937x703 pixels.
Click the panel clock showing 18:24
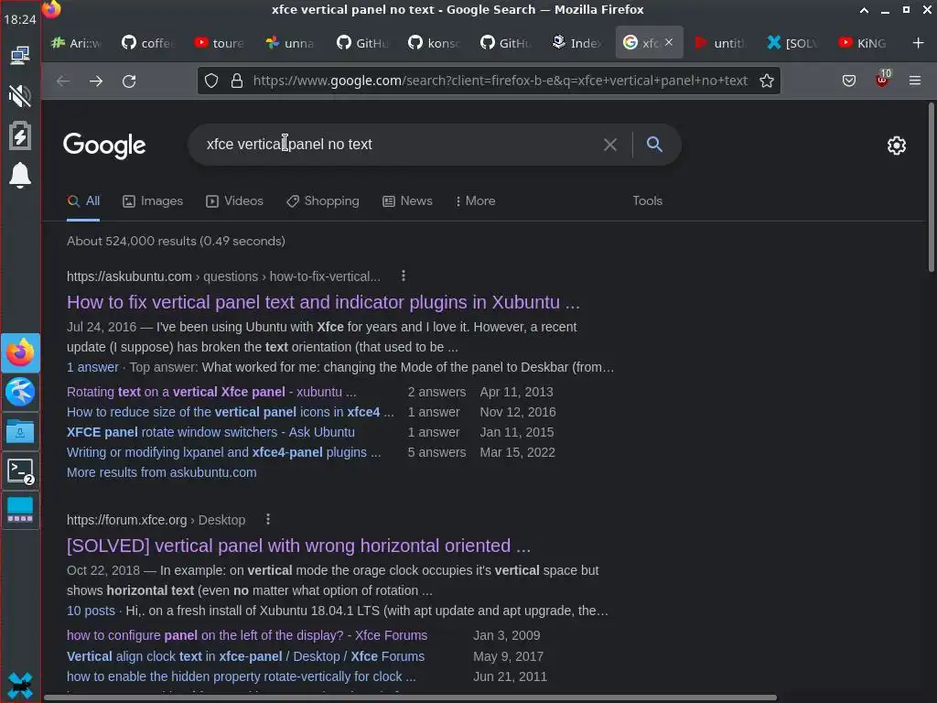(20, 19)
